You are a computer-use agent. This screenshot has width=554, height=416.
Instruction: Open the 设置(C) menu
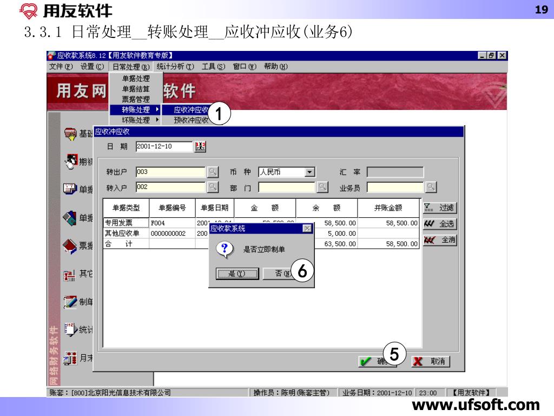pos(92,67)
